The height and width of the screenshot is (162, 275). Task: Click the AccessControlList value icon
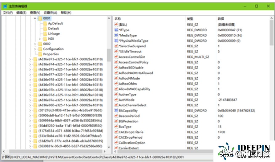tap(116, 57)
